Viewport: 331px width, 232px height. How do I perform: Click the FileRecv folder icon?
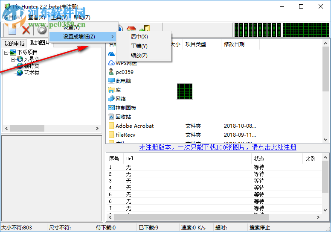coord(111,135)
